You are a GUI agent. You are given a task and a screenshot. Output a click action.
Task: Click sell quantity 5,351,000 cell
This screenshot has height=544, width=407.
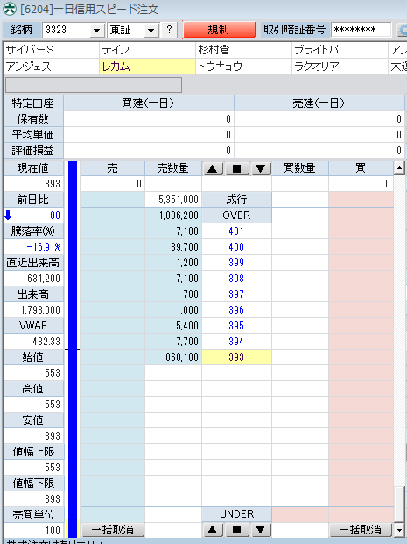(x=173, y=200)
